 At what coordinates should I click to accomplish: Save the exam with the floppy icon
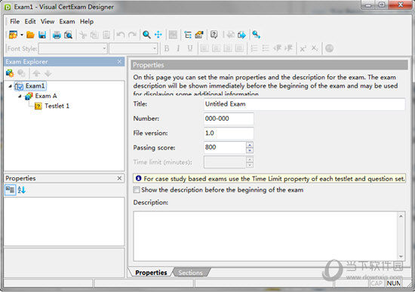(x=42, y=35)
